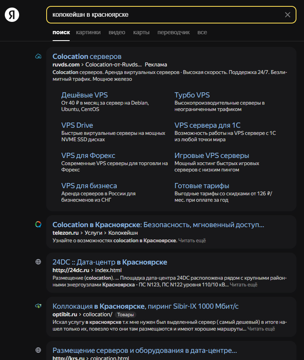Expand optibit.ru snippet via Читать ещё
Screen dimensions: 304x360
click(x=261, y=329)
